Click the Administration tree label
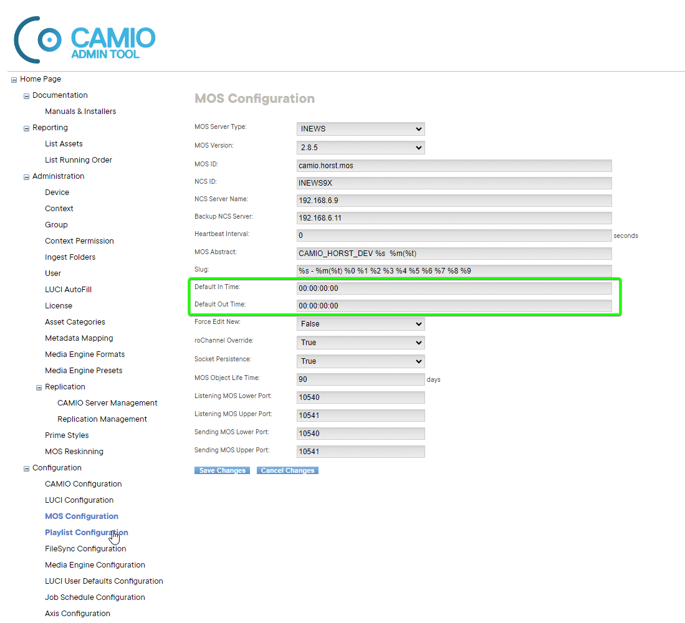The width and height of the screenshot is (685, 623). (x=58, y=176)
